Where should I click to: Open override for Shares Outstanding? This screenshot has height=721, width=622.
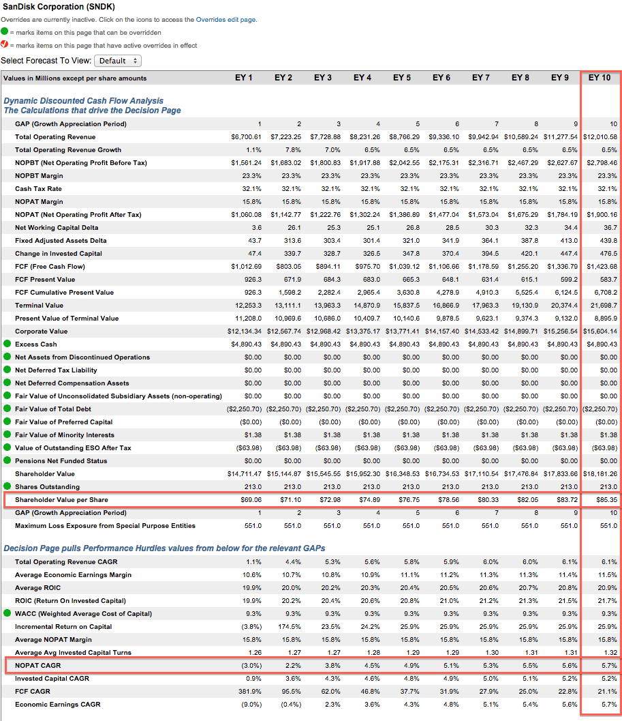[7, 486]
